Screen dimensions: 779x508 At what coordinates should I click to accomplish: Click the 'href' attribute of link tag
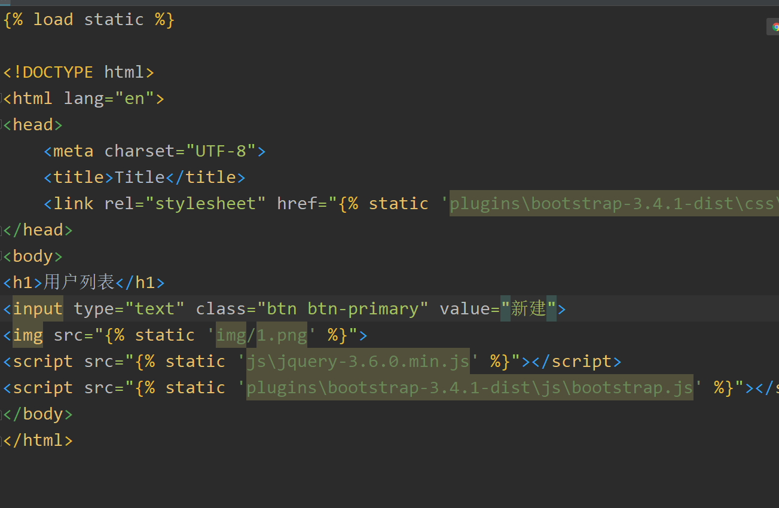coord(297,204)
